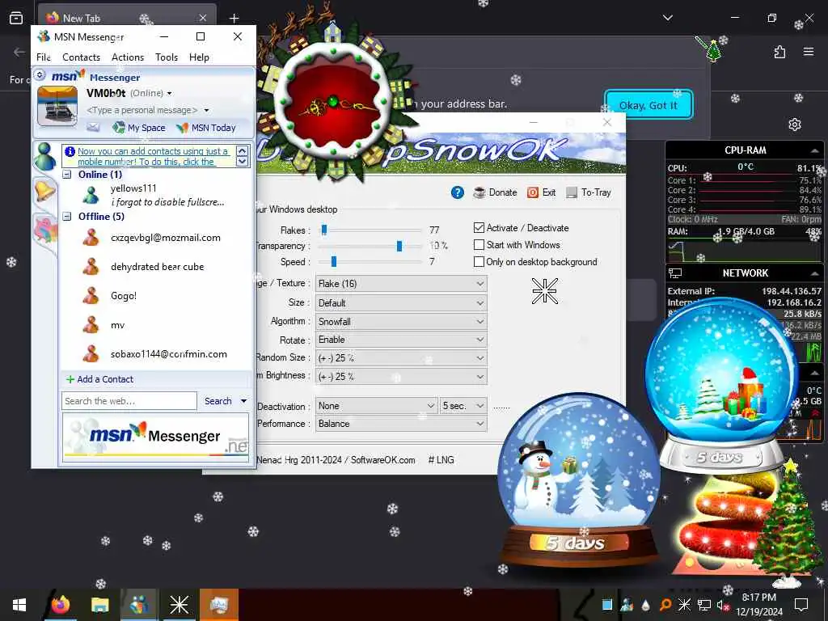Adjust the Transparency slider

(x=399, y=246)
